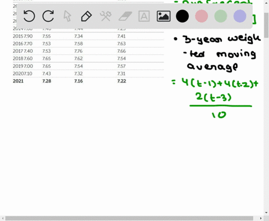This screenshot has height=221, width=269.
Task: Click the 2015 7.90 row label
Action: (22, 36)
